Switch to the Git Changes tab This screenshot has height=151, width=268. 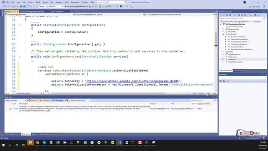[238, 70]
